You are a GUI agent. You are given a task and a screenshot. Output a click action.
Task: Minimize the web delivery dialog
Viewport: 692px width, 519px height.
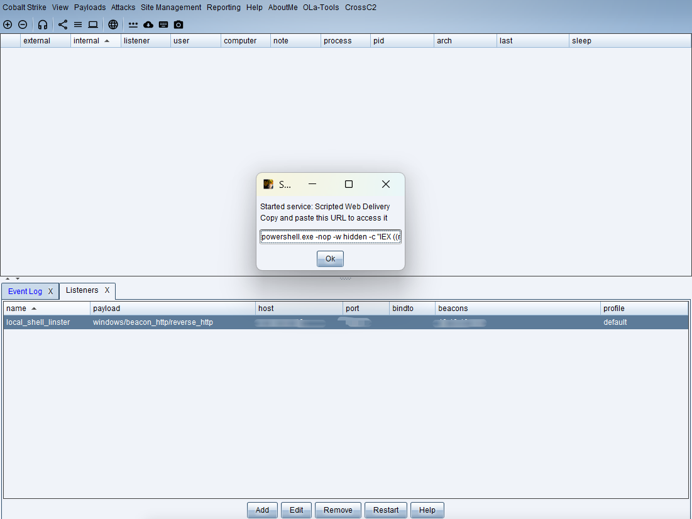point(312,184)
